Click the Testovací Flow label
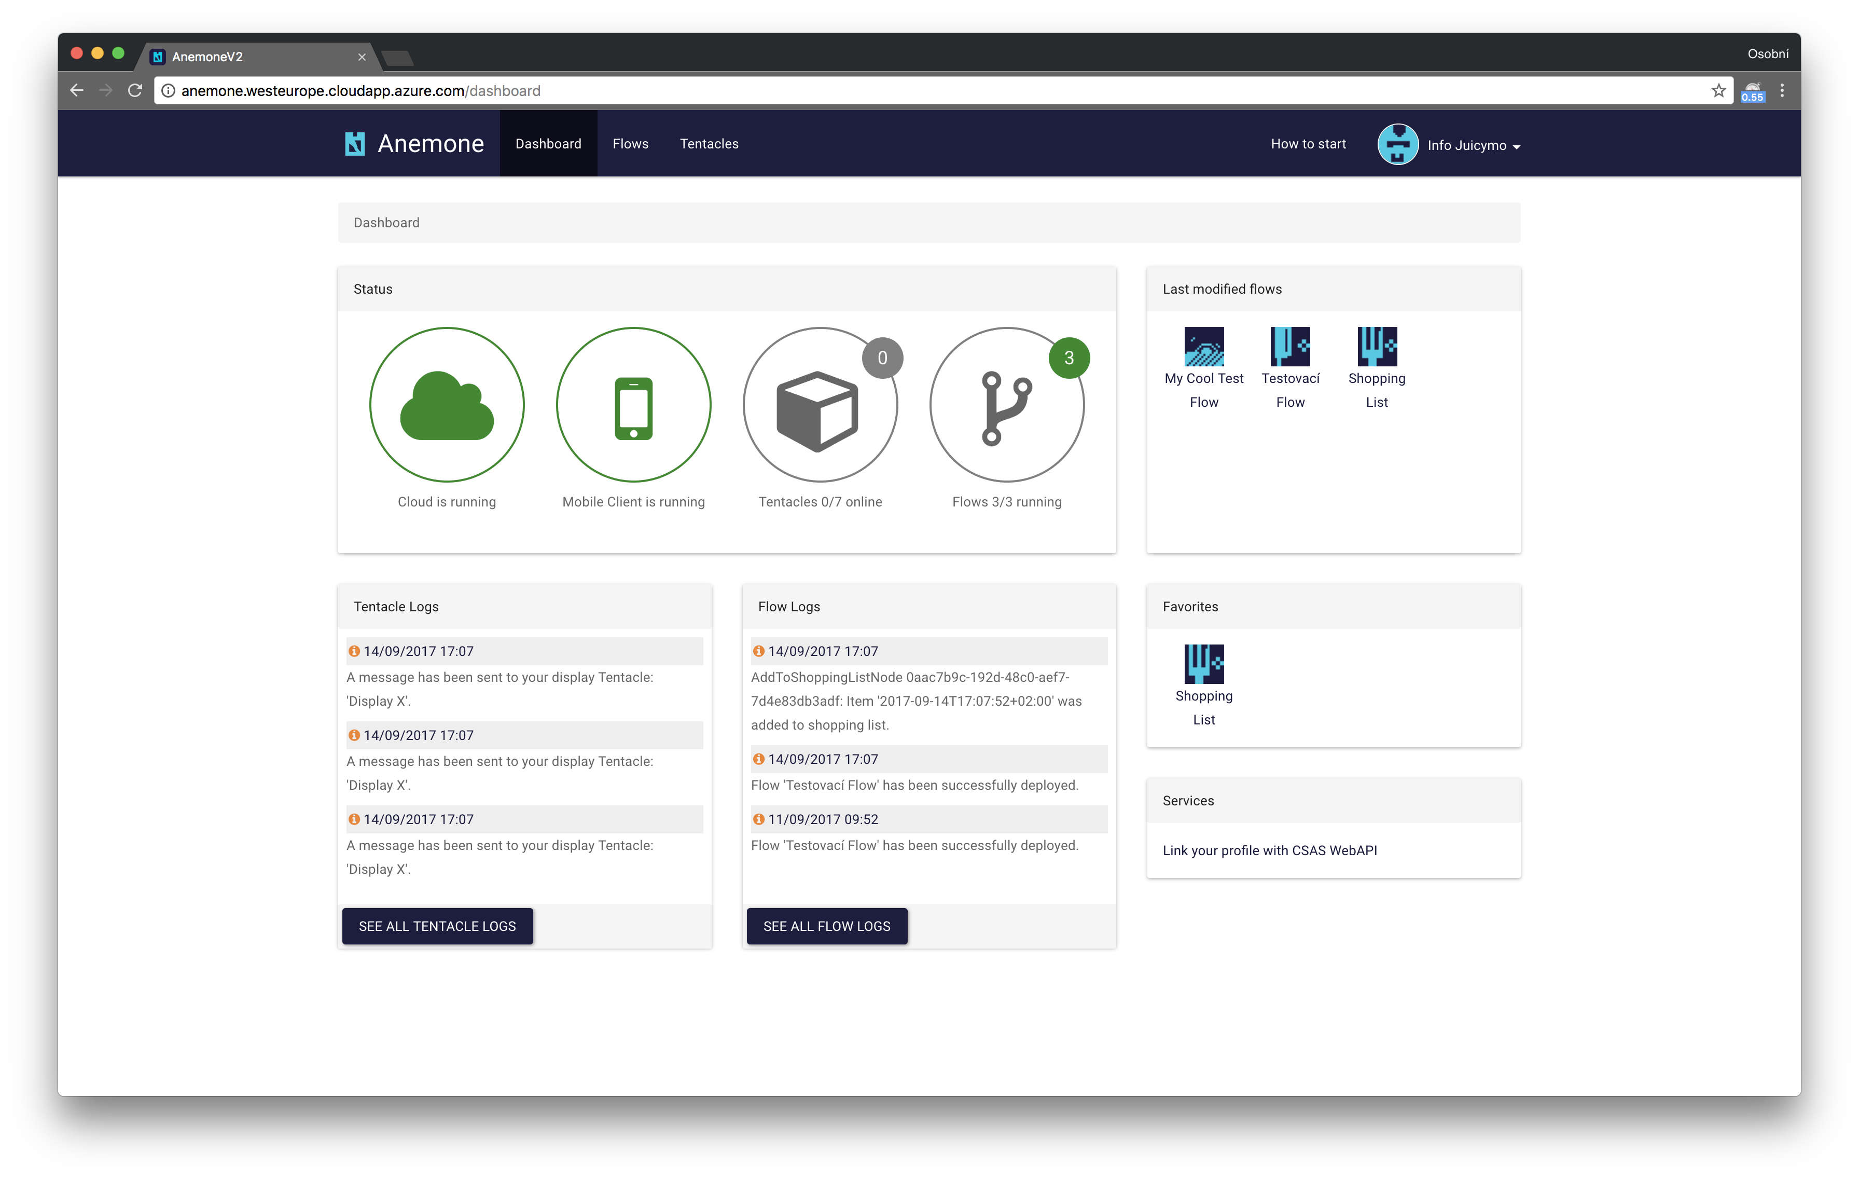 click(1290, 390)
